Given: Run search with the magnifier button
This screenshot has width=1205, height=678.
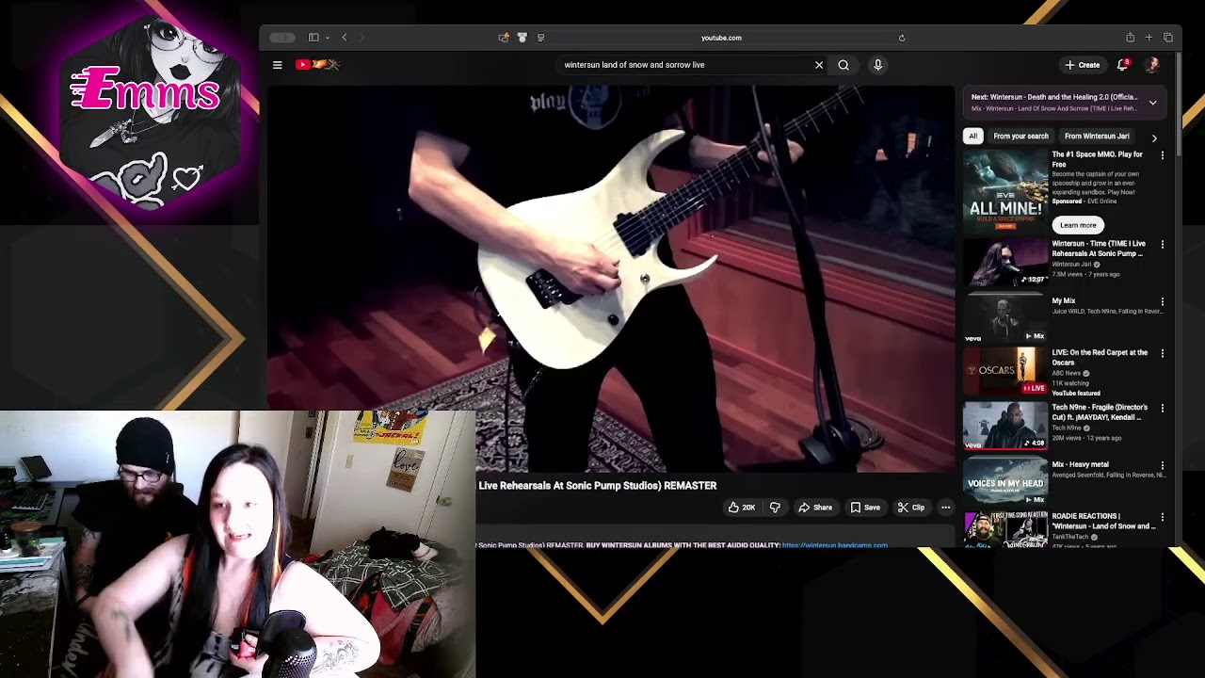Looking at the screenshot, I should (843, 65).
